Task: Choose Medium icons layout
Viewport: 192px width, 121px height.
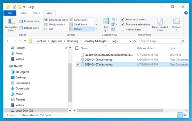Action: (x=55, y=24)
